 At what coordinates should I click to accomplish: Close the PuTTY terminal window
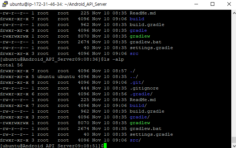tap(229, 4)
